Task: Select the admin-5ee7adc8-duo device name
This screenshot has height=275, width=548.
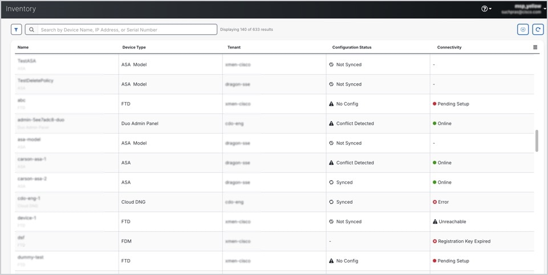Action: [41, 120]
